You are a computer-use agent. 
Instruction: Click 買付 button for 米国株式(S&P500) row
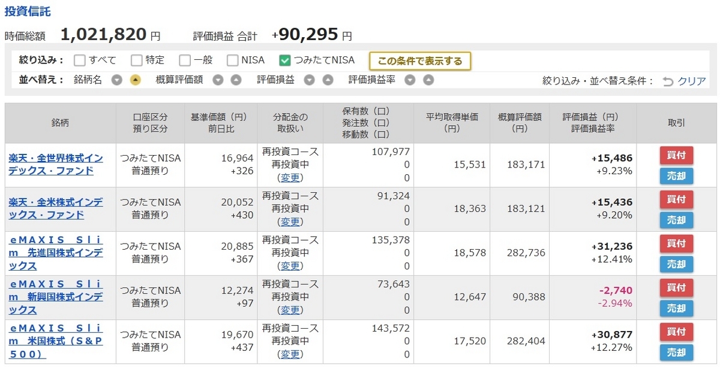pos(676,332)
